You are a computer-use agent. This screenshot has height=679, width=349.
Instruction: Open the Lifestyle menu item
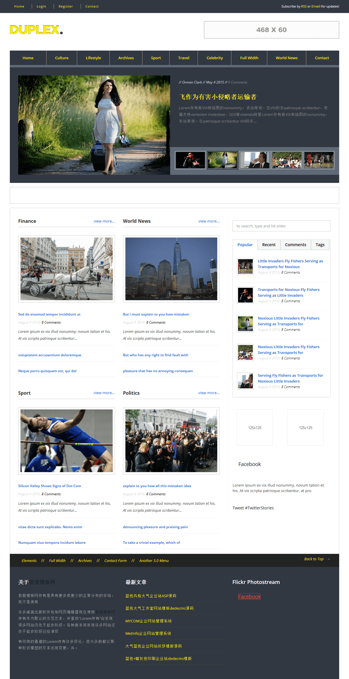click(93, 58)
